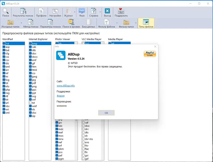Open the Журнал icon
213x162 pixels.
[68, 11]
